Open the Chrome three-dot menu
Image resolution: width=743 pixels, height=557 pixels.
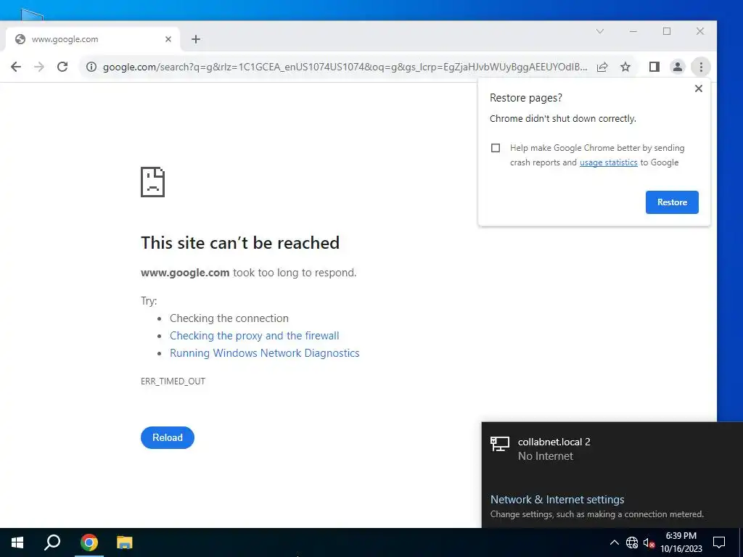(x=701, y=67)
